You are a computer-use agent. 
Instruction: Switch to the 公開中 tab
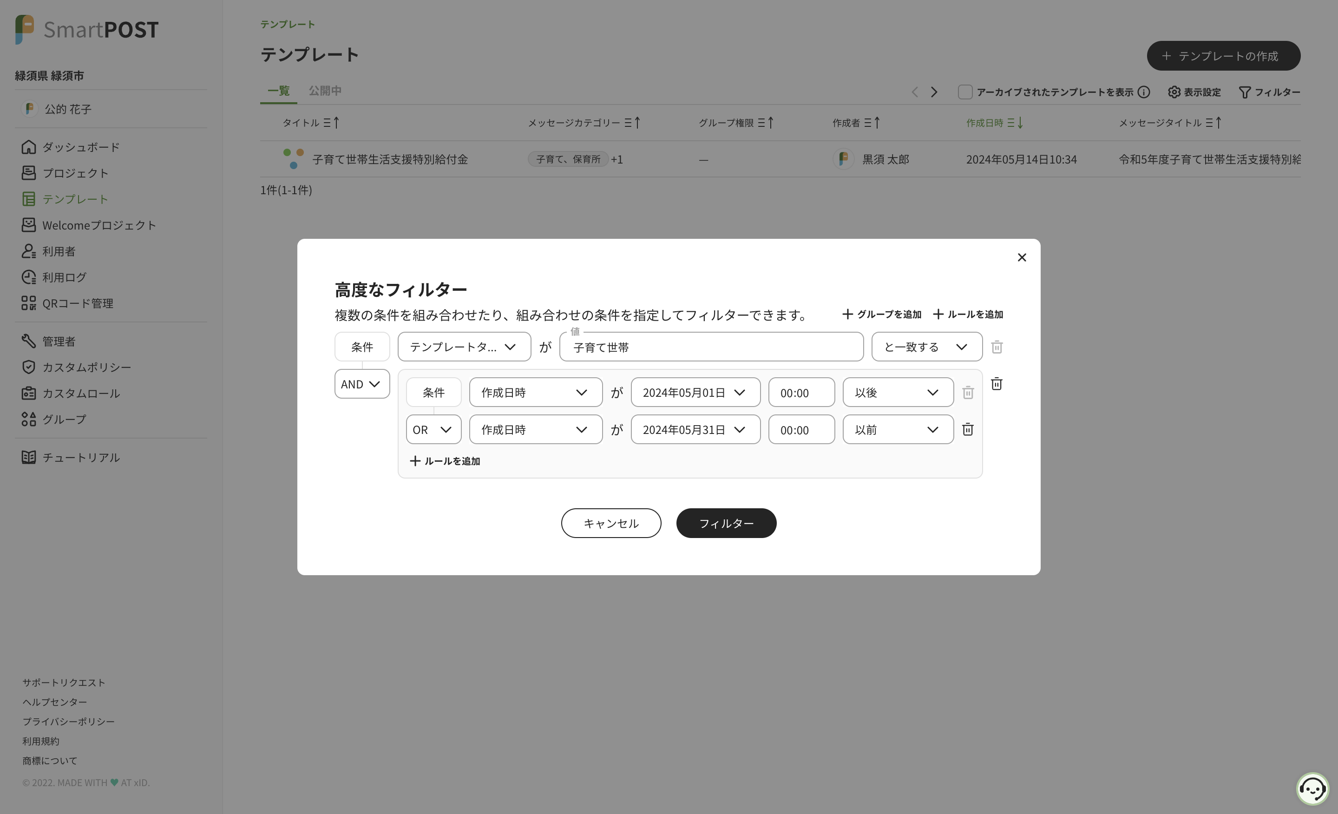325,91
